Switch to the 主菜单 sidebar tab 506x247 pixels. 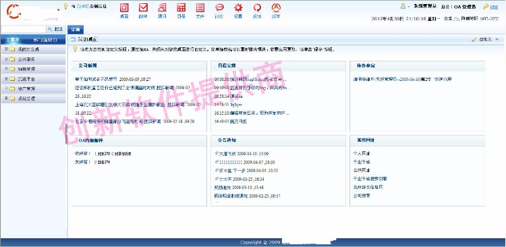point(13,40)
